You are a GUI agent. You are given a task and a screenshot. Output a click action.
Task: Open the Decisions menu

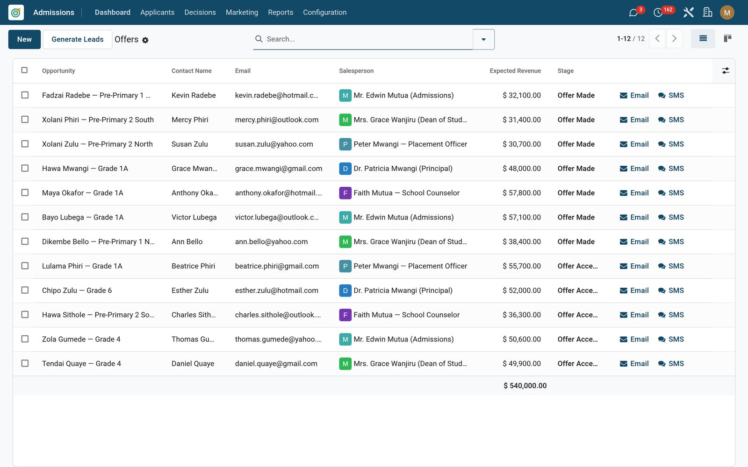pyautogui.click(x=200, y=13)
